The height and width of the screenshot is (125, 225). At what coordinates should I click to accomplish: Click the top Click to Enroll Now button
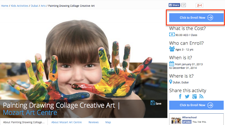pos(196,18)
